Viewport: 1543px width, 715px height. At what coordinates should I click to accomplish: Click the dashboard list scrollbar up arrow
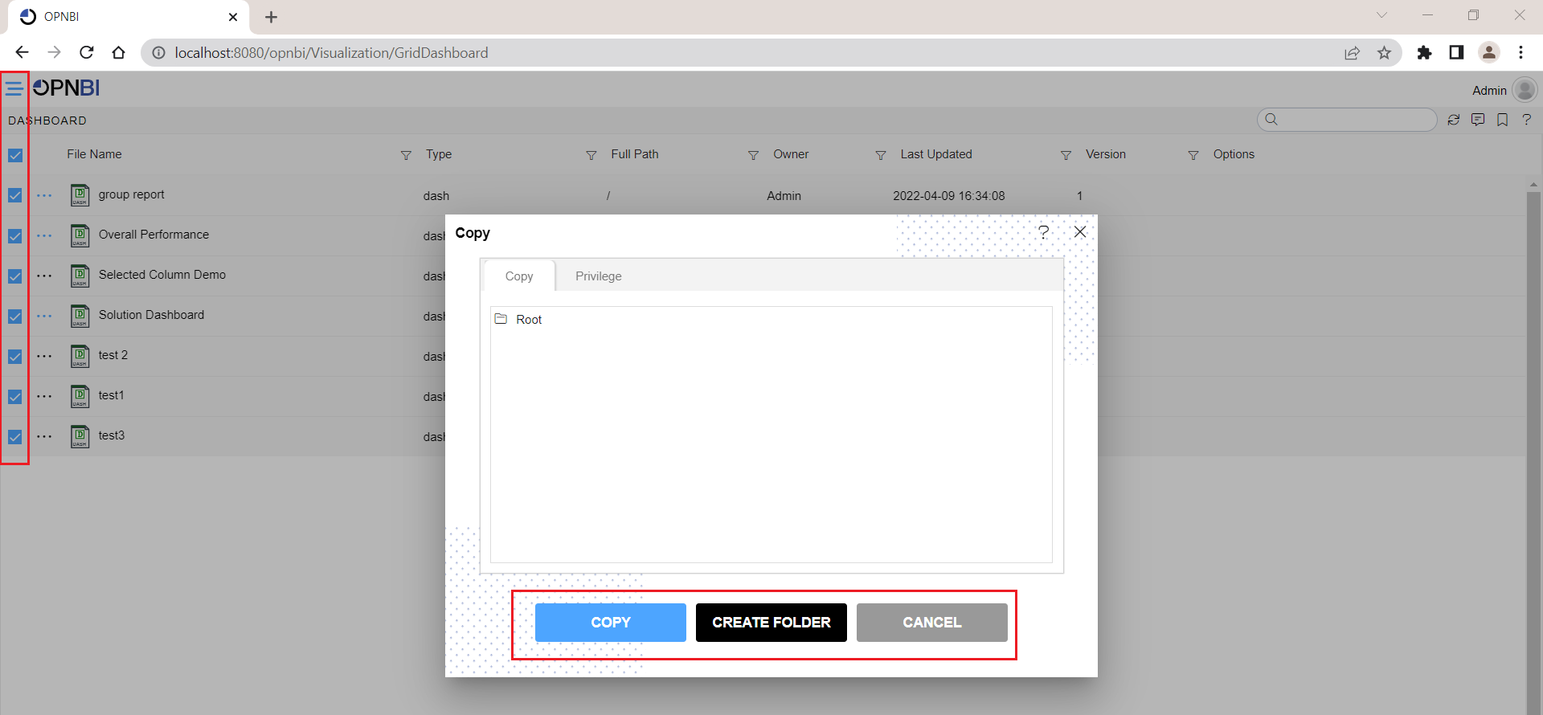1533,185
